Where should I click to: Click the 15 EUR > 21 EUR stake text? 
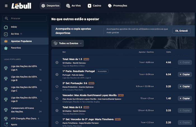pyautogui.click(x=147, y=99)
